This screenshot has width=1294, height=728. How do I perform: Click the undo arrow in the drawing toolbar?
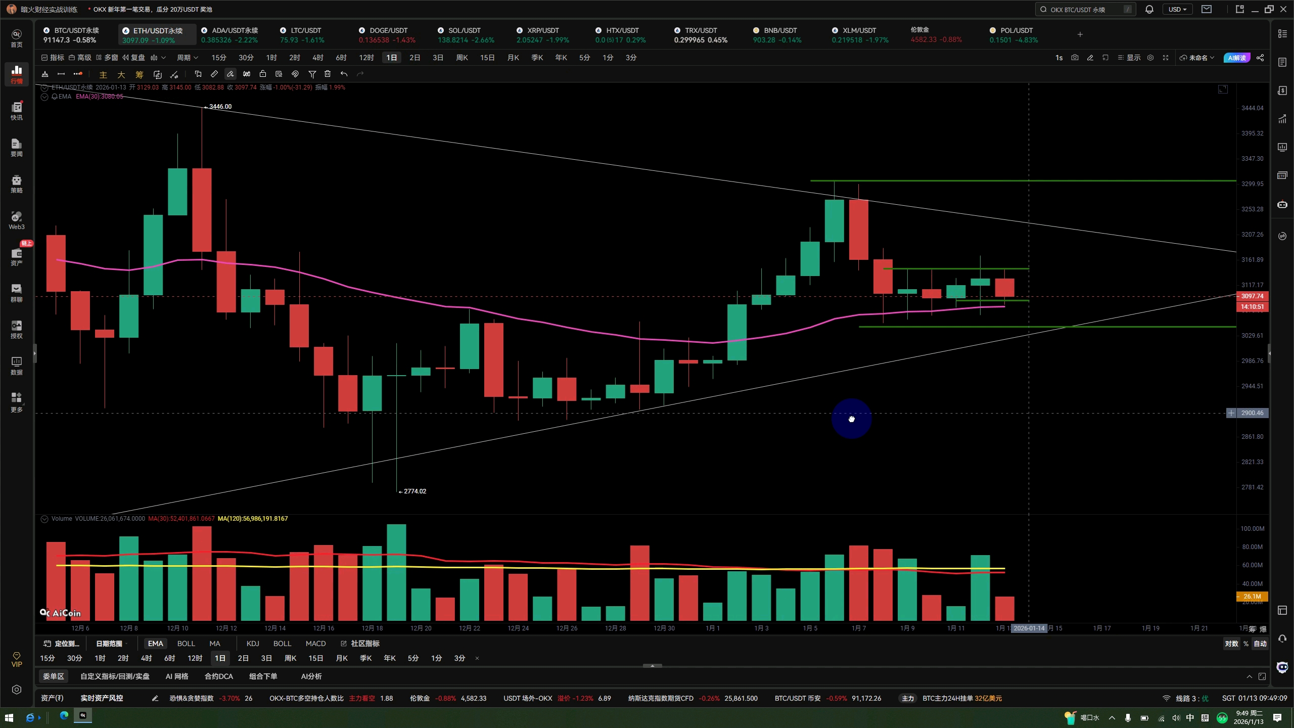coord(344,74)
